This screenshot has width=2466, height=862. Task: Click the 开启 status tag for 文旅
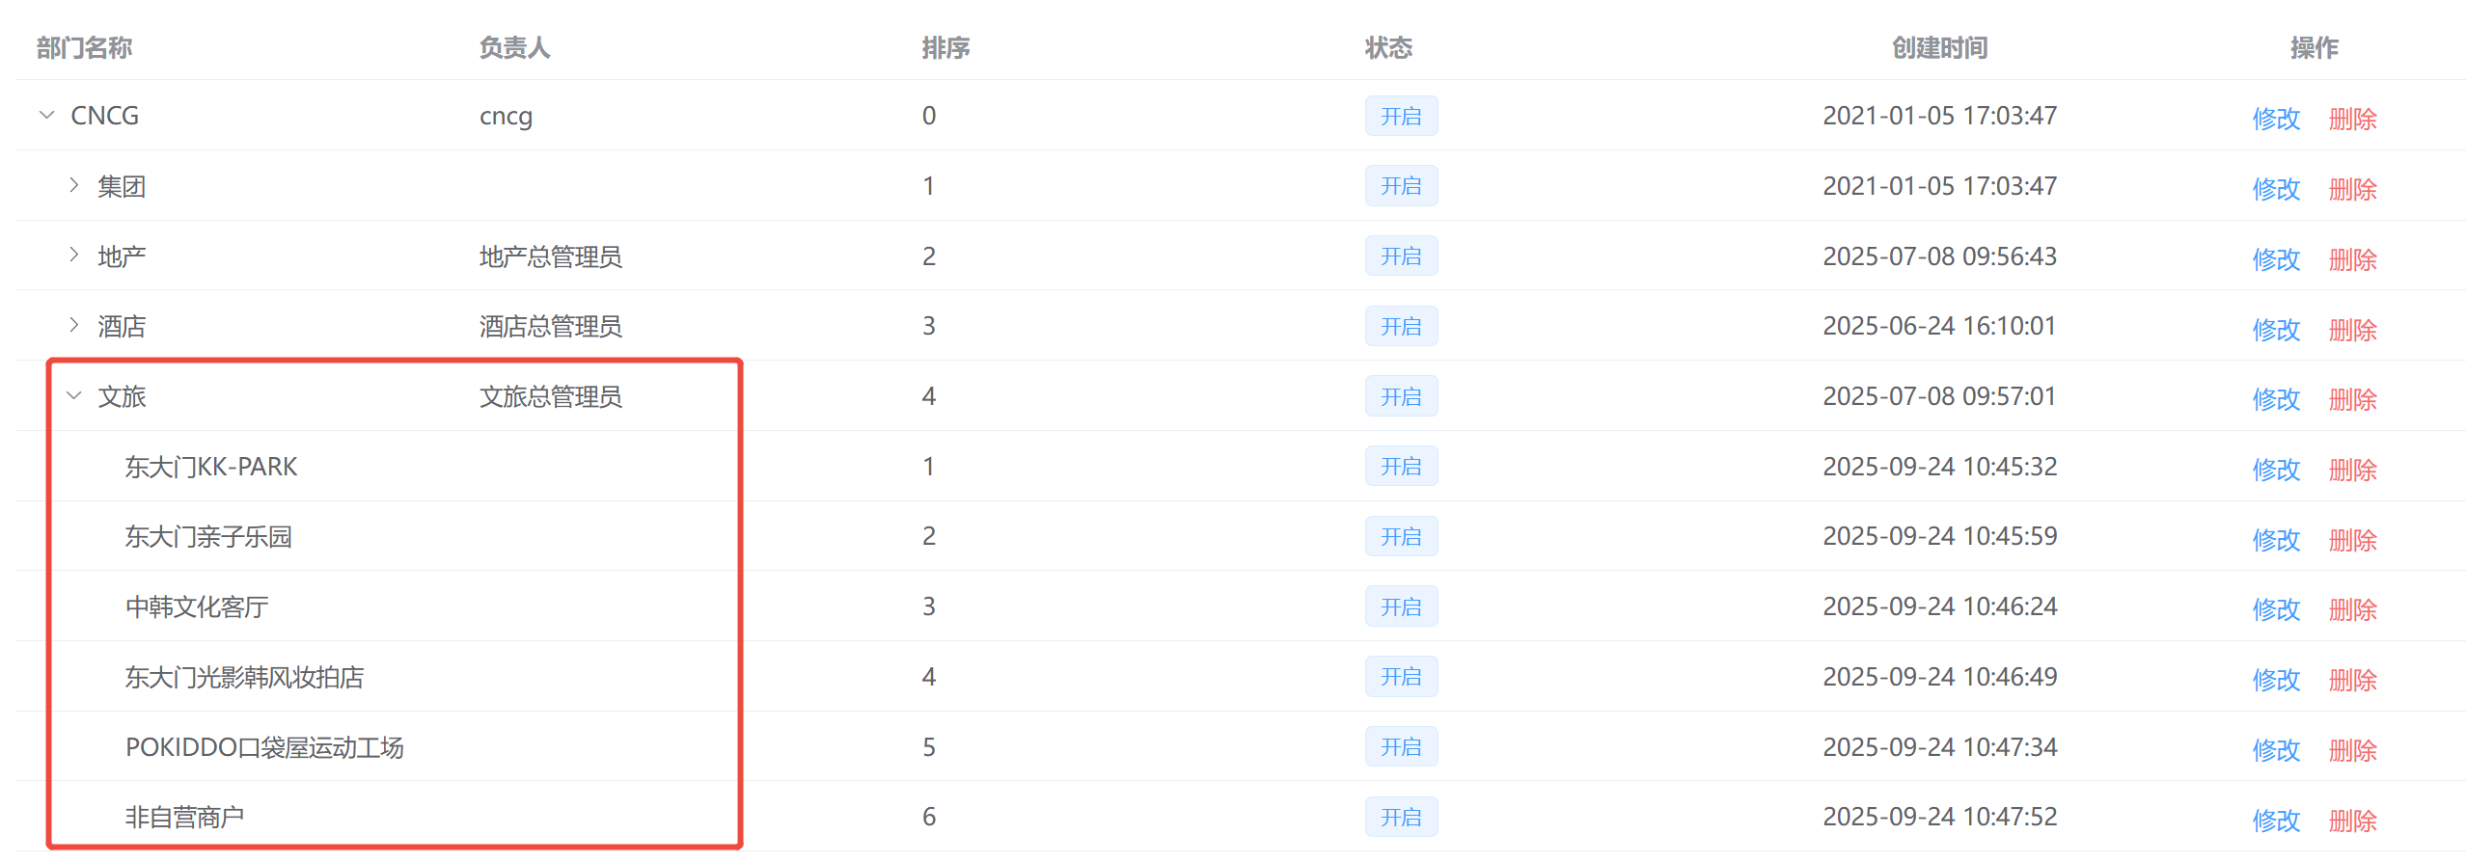click(1400, 396)
